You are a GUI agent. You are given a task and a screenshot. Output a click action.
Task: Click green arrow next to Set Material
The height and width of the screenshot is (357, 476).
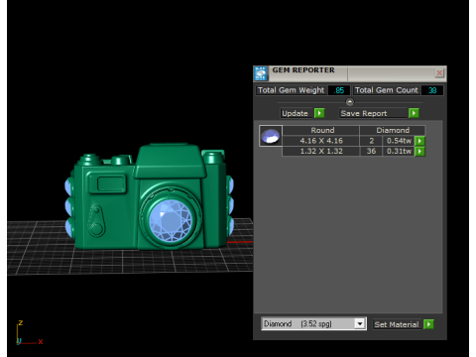[428, 324]
